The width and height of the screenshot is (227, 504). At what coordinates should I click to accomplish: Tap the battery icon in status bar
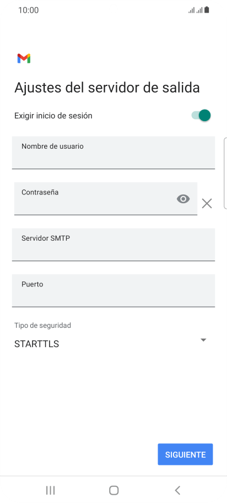207,10
